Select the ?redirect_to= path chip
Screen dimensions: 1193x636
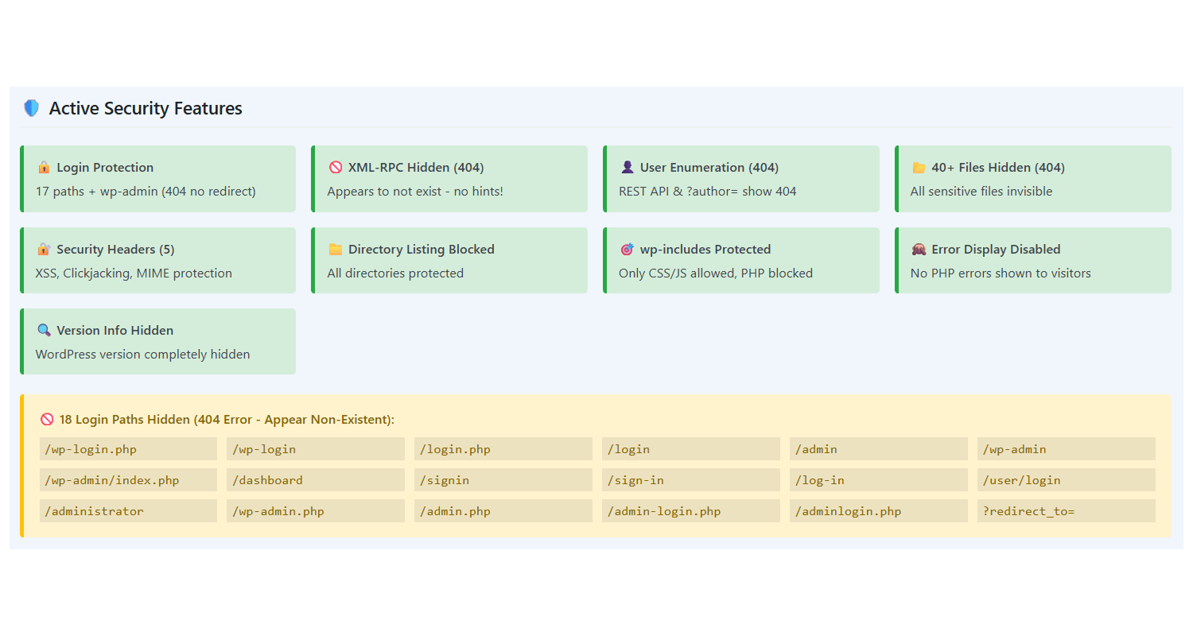pos(1066,511)
